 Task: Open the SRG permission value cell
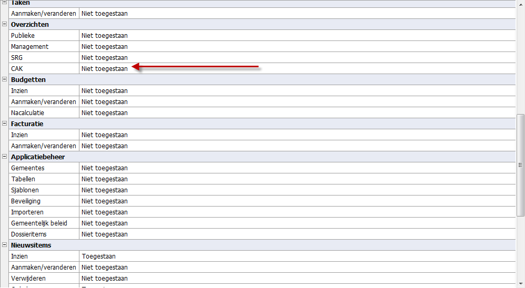click(104, 58)
